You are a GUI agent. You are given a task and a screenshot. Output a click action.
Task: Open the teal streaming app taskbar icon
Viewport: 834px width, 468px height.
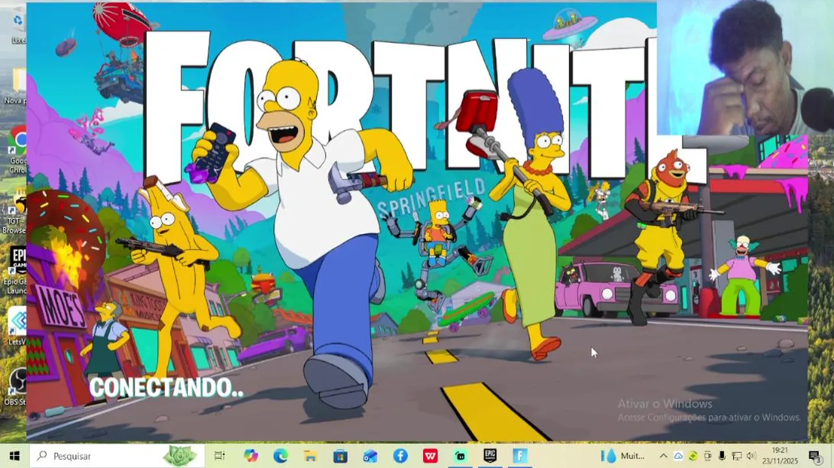461,456
